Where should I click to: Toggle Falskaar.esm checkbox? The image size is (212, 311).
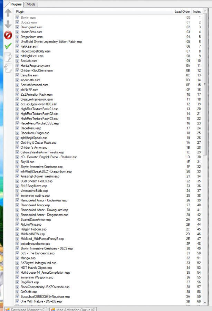click(x=17, y=46)
